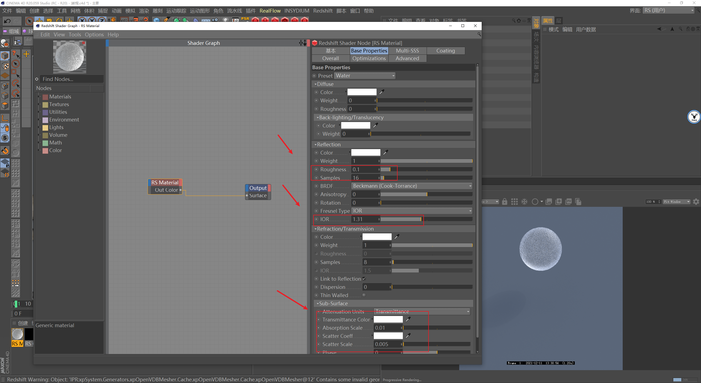The width and height of the screenshot is (701, 383).
Task: Click the Find Nodes search field
Action: 72,79
